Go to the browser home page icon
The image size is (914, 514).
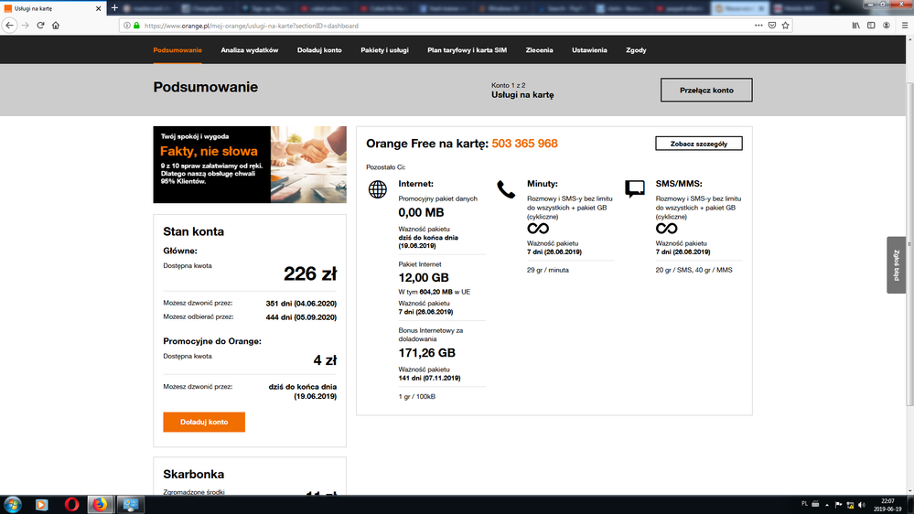click(x=56, y=26)
